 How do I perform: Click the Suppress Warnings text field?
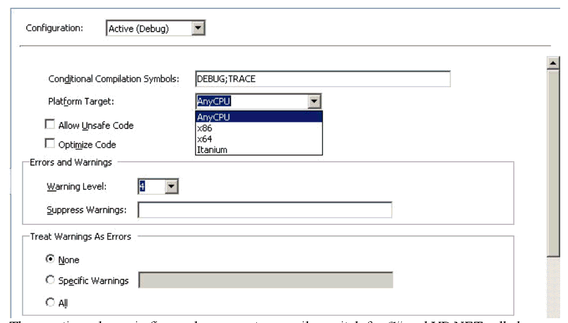(265, 210)
